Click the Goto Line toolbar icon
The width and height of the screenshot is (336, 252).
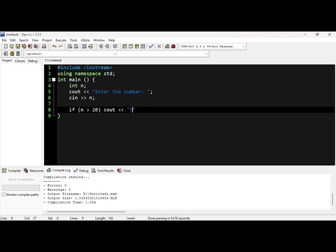pyautogui.click(x=90, y=46)
